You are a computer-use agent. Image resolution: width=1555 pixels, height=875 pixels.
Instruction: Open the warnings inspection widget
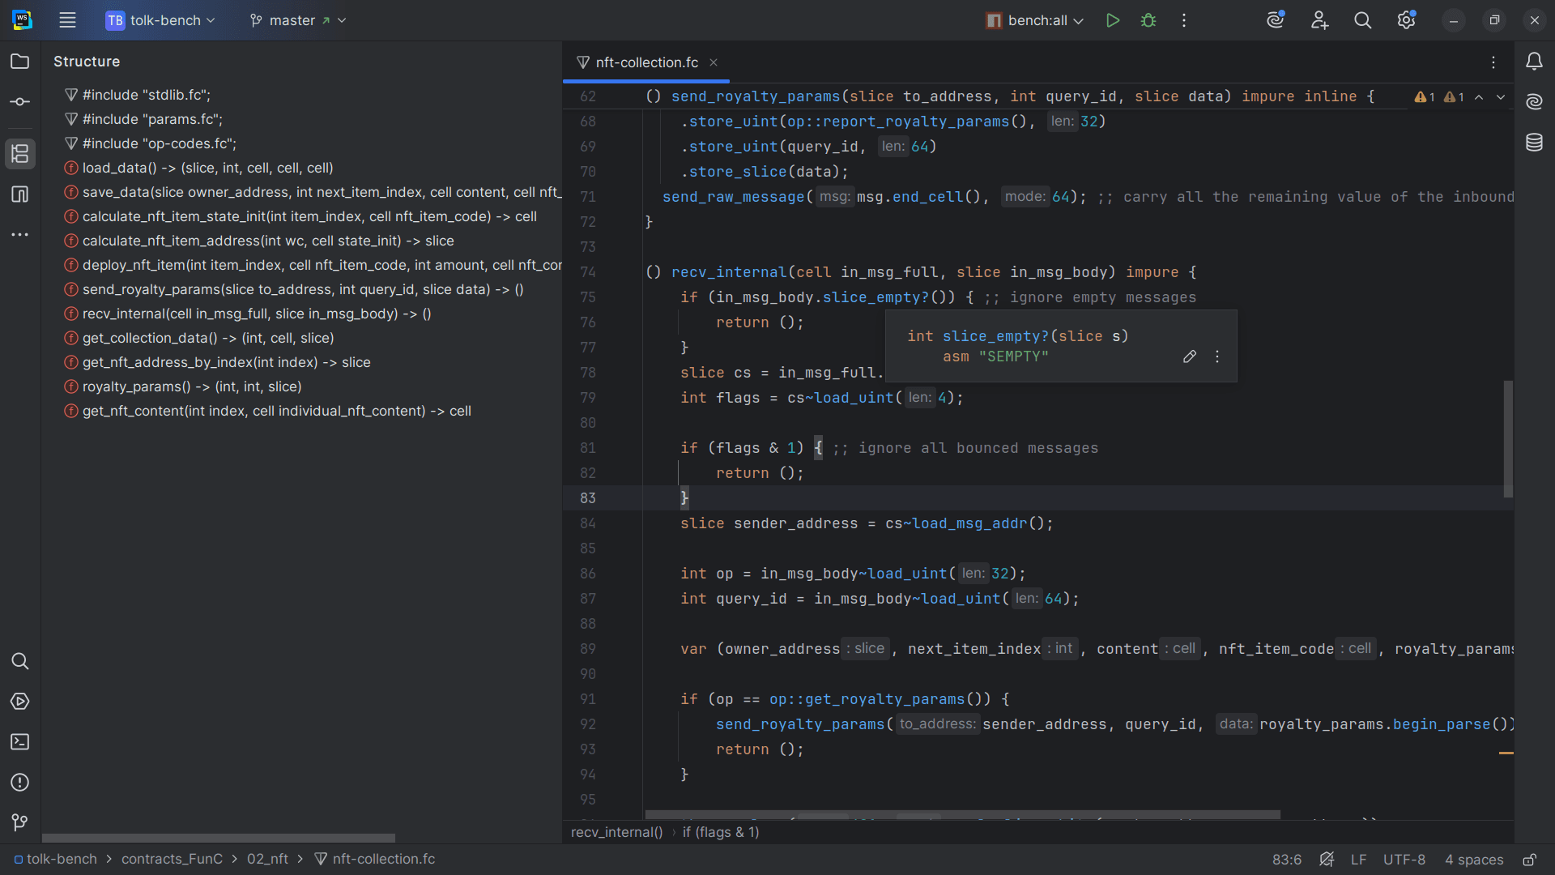1439,97
